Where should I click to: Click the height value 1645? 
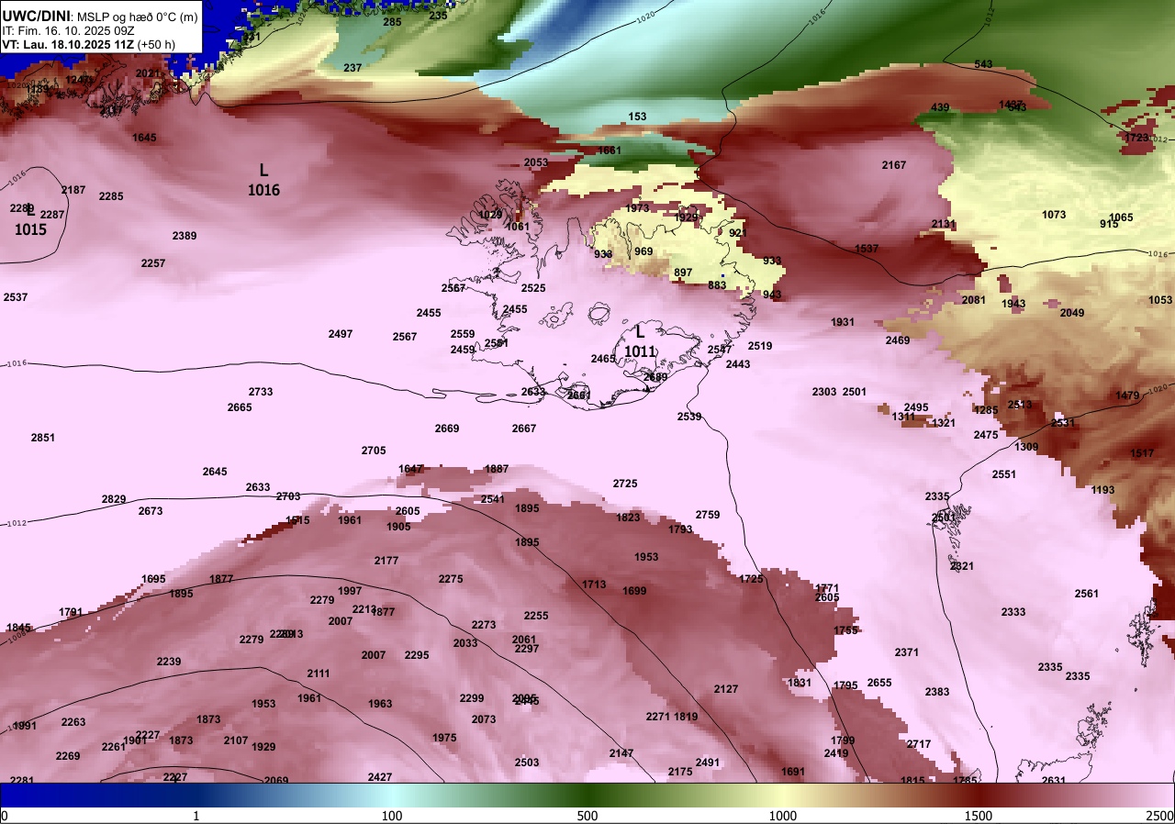pyautogui.click(x=144, y=138)
